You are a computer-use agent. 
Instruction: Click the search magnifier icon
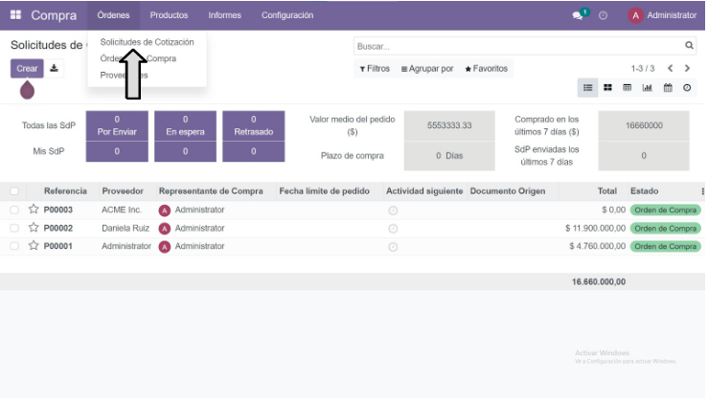689,45
